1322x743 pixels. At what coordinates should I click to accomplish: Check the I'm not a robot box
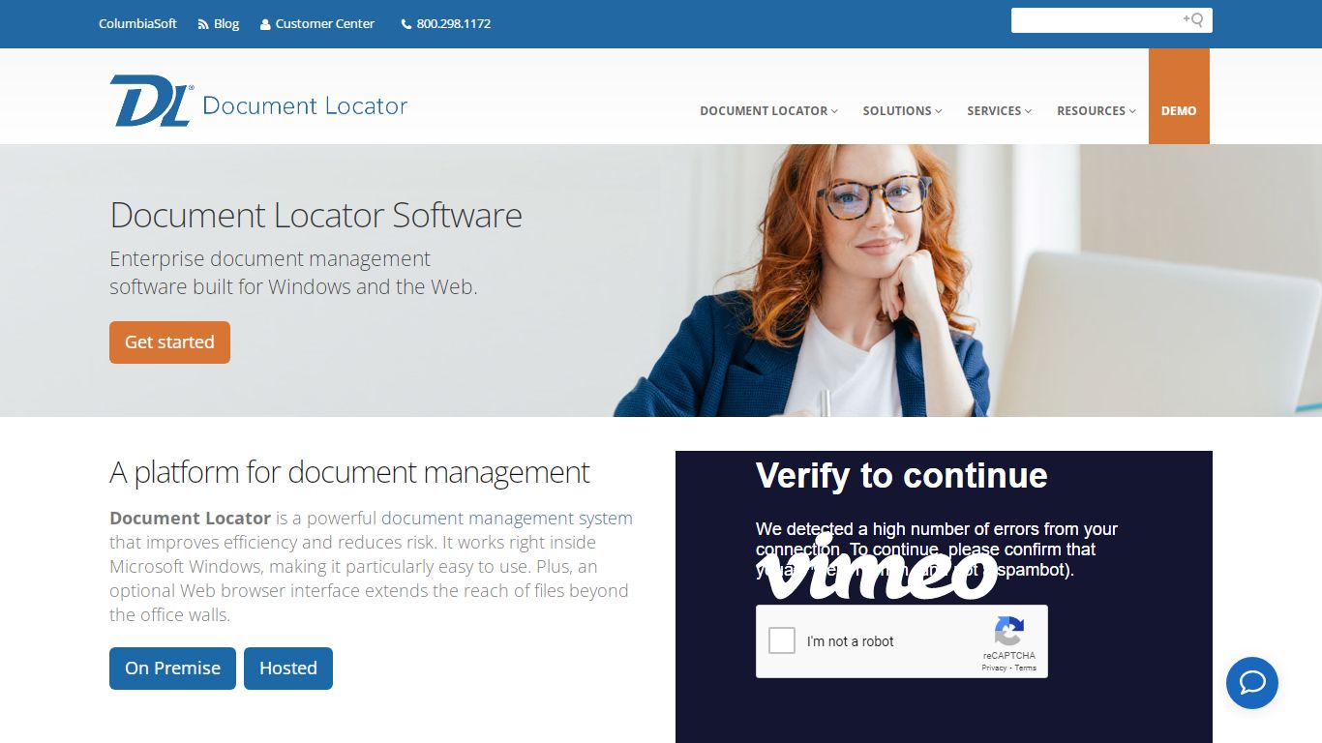pyautogui.click(x=782, y=640)
